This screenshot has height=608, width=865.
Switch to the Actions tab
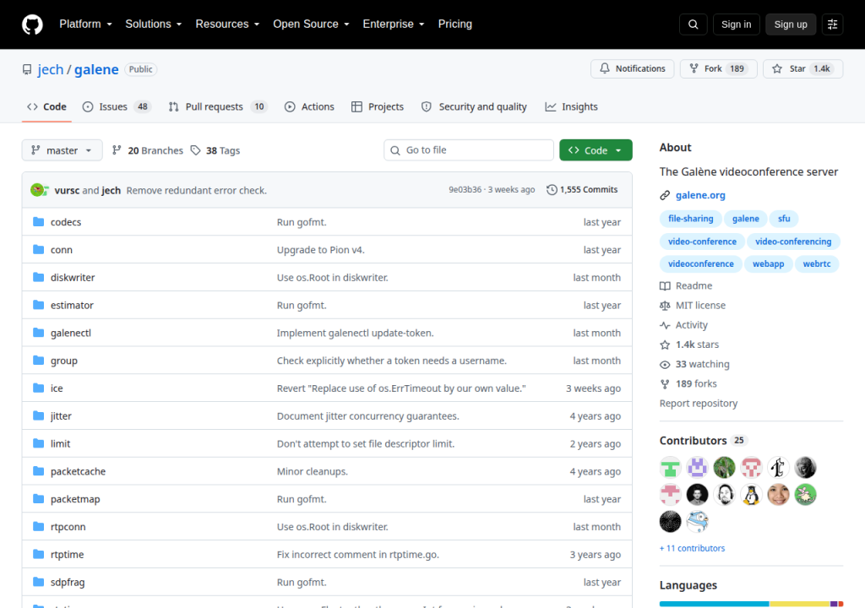pos(309,107)
